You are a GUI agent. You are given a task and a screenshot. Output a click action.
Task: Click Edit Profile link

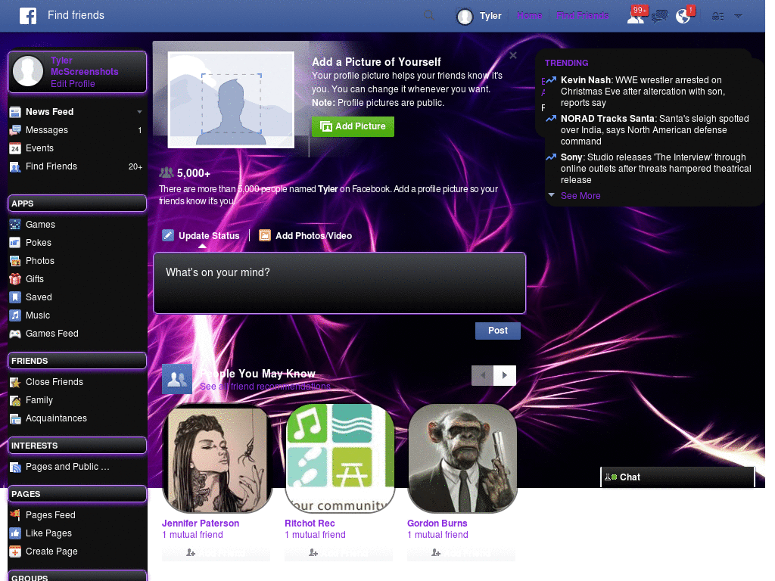pos(73,83)
